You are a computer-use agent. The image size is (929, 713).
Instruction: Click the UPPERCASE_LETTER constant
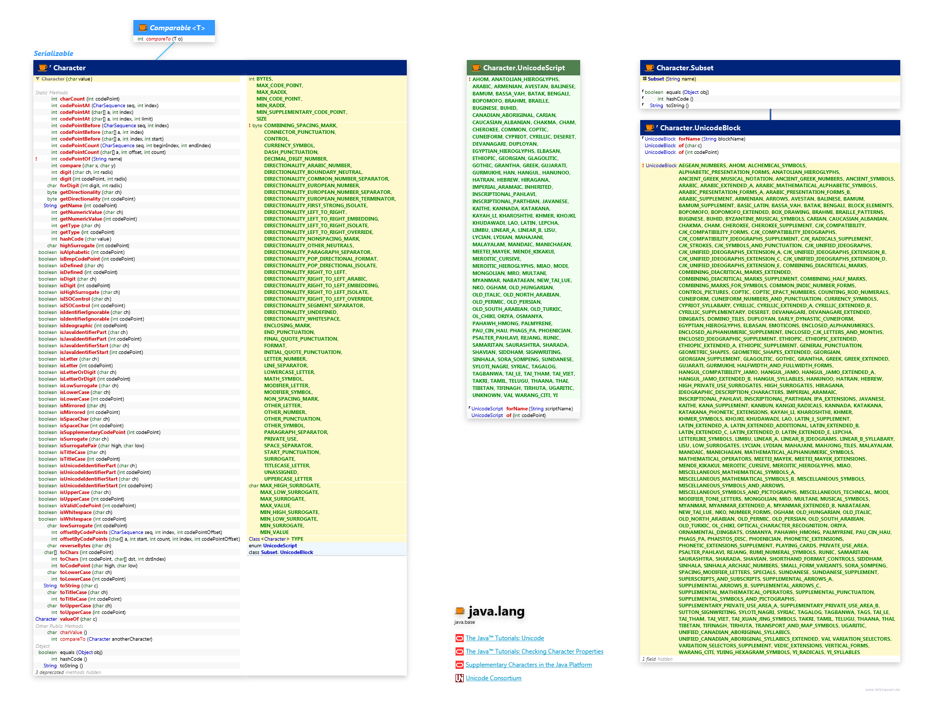click(288, 479)
